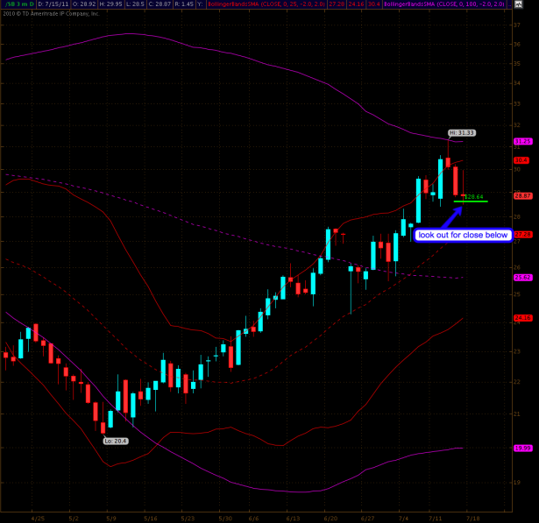Click the 30.4 red price axis label
This screenshot has height=523, width=539.
(x=522, y=160)
